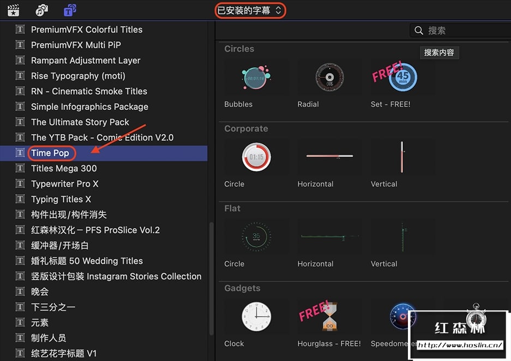Select the Clock gadget thumbnail
Image resolution: width=511 pixels, height=361 pixels.
(x=256, y=317)
